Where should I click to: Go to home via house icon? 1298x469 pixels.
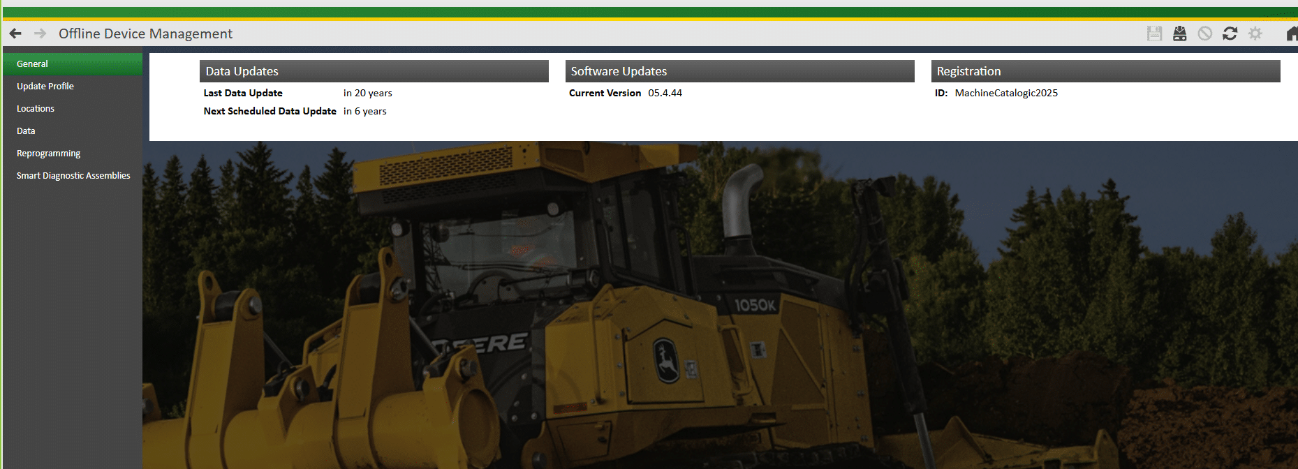(x=1292, y=33)
